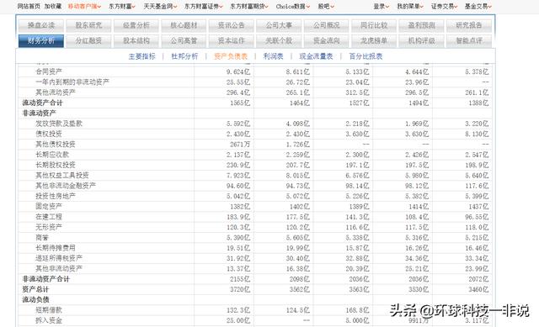Go to 网站首页 link
Screen dimensions: 539x327
click(x=29, y=7)
